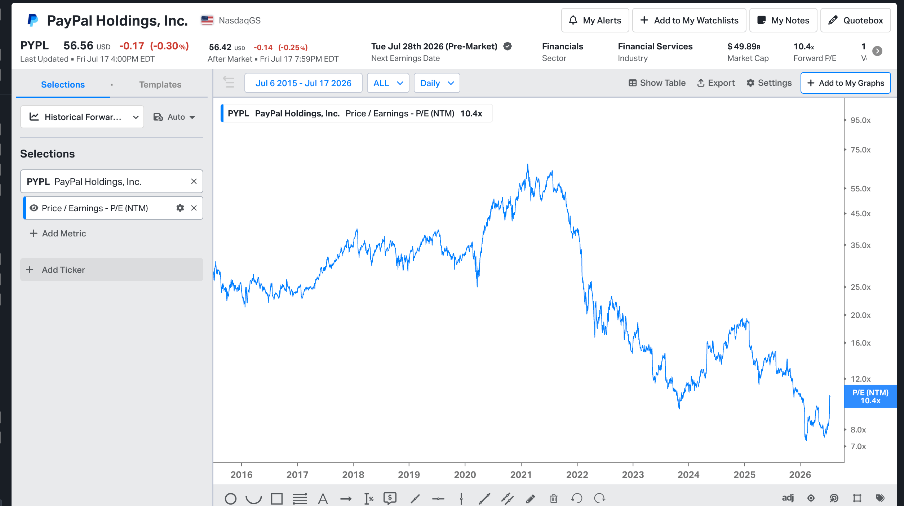Click the date range Jul 6 2015 field

coord(303,83)
